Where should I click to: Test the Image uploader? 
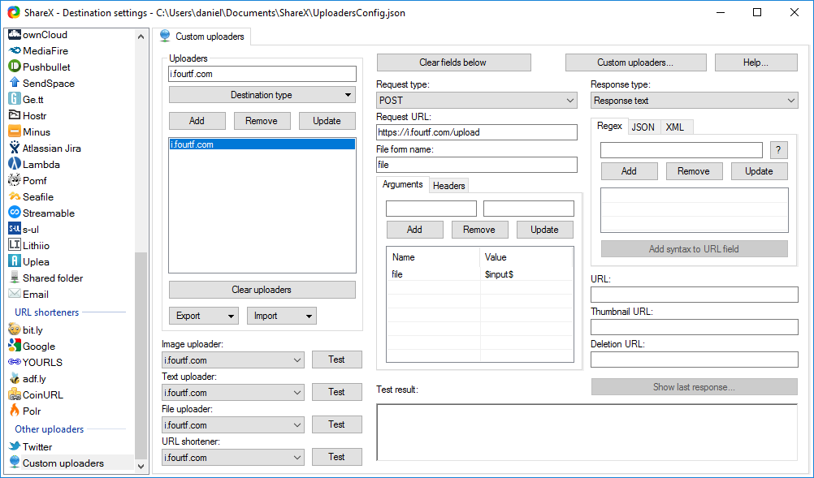pos(336,360)
